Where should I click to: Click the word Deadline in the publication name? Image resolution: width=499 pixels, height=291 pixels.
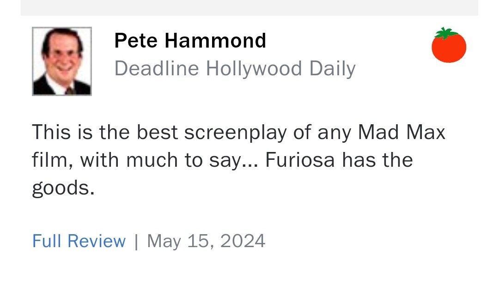point(157,69)
